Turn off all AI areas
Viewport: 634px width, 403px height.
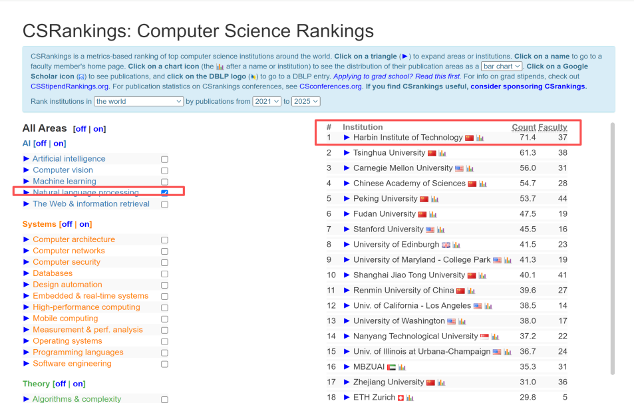[x=40, y=144]
